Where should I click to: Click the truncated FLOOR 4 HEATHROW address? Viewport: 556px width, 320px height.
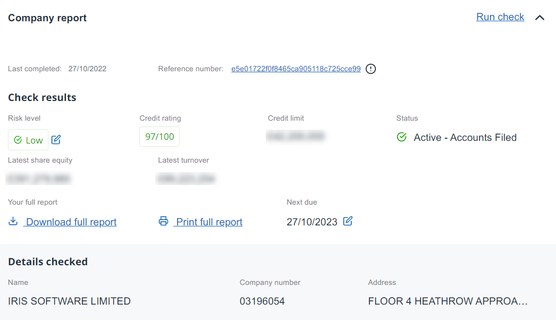coord(448,301)
